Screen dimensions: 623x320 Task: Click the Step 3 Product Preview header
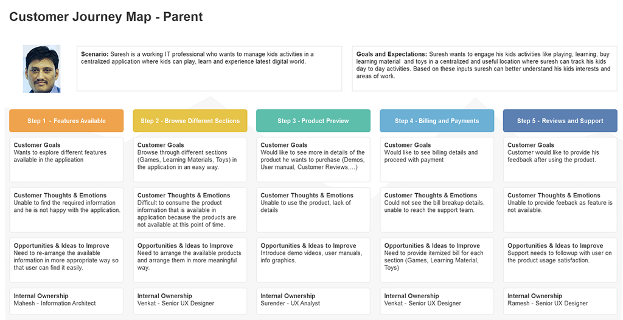click(x=313, y=121)
